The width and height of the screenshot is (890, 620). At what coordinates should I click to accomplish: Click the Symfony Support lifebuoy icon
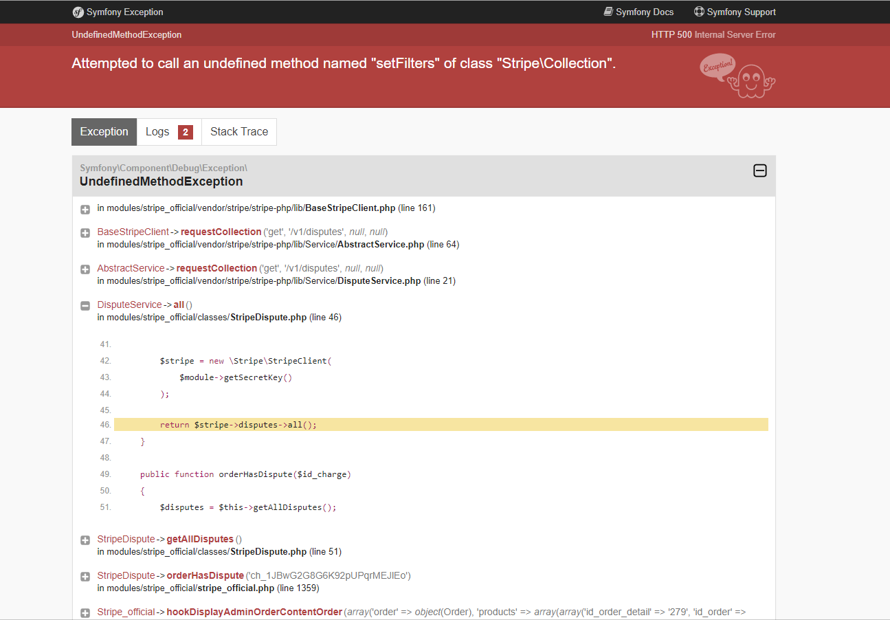coord(700,12)
